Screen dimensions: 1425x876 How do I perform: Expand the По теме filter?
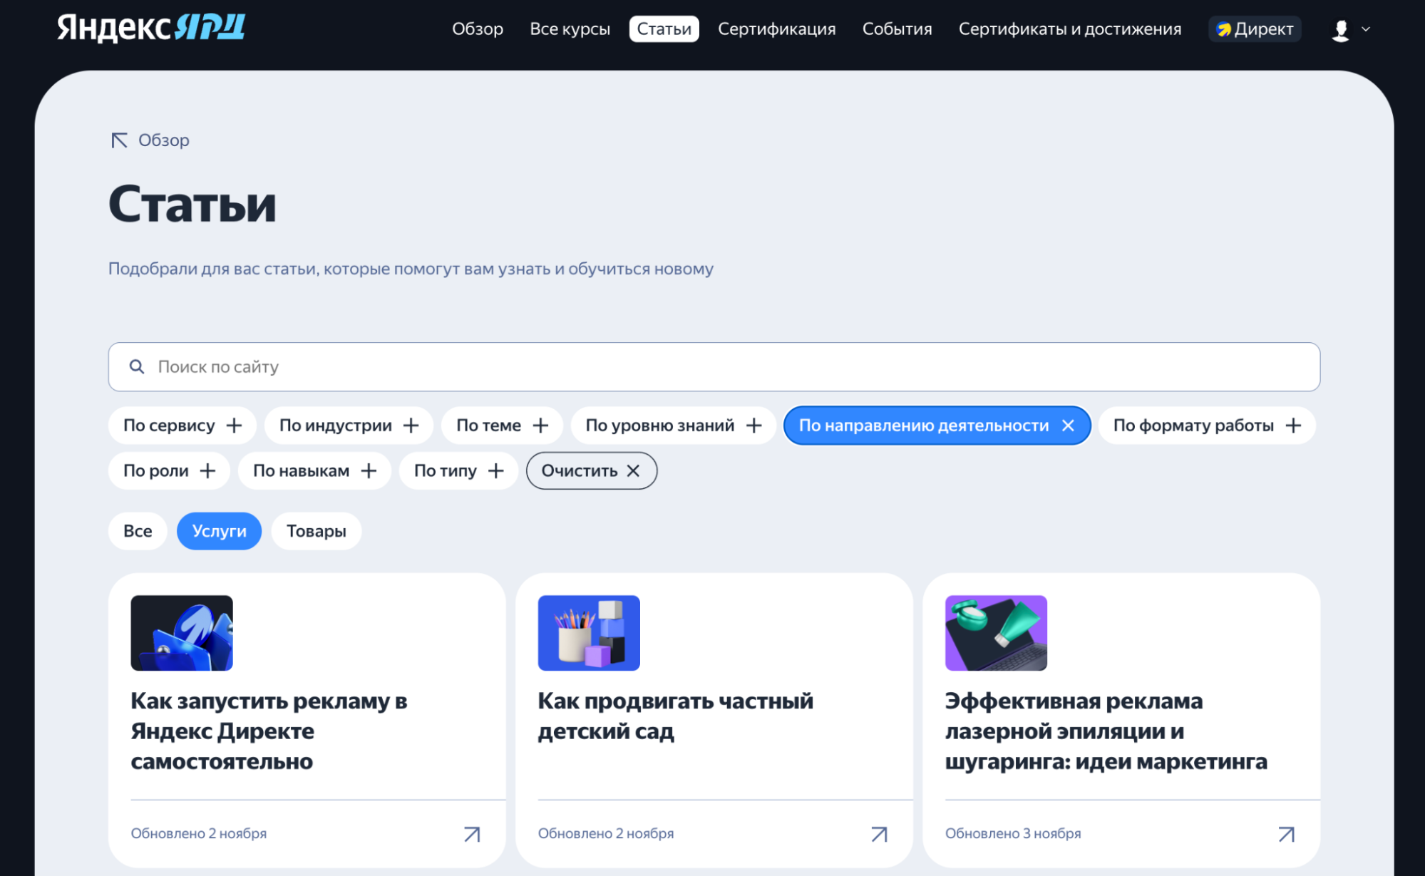(501, 425)
